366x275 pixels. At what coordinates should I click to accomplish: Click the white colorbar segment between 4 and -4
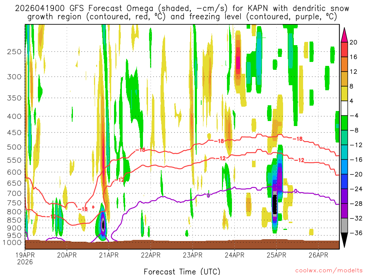coord(344,108)
